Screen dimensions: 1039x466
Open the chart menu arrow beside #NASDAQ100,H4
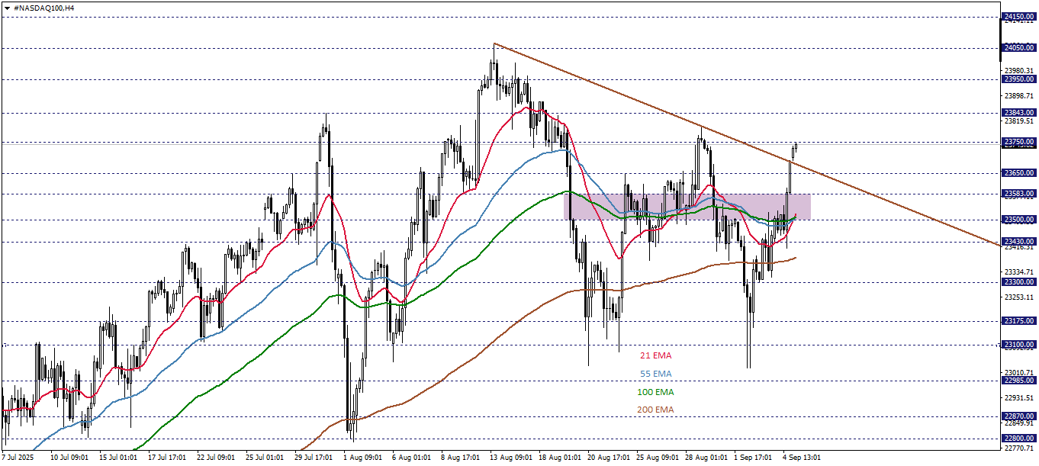pos(7,7)
